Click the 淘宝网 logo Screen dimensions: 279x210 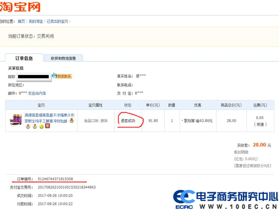tap(20, 6)
